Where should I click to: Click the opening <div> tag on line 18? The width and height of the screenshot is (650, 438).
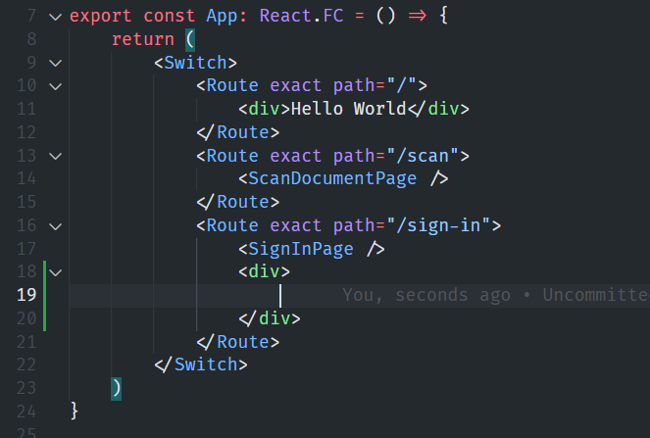(x=264, y=271)
